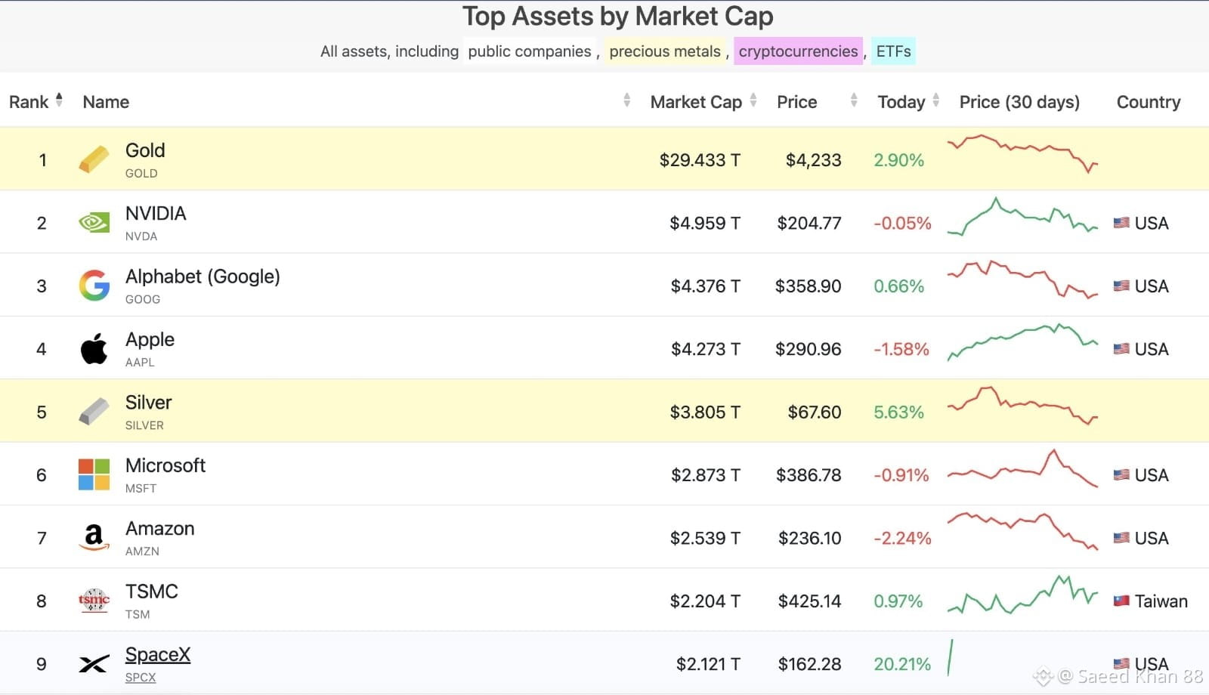Open the Silver 30-day price chart
1209x695 pixels.
(x=1022, y=406)
